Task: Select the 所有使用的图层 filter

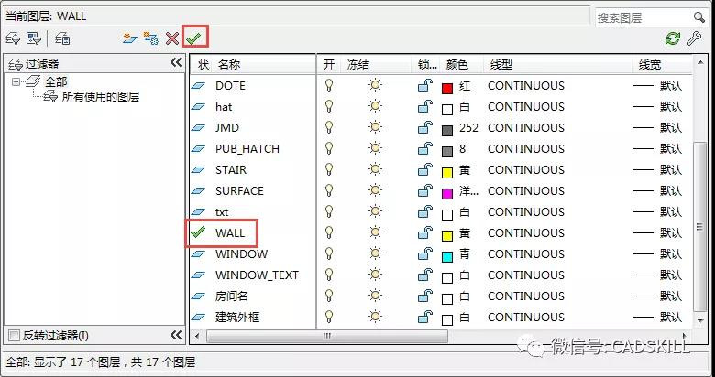Action: point(100,97)
